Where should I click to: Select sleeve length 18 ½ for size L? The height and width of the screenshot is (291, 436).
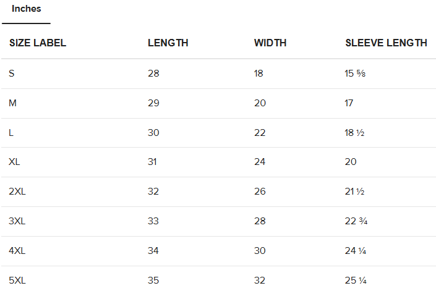(354, 133)
